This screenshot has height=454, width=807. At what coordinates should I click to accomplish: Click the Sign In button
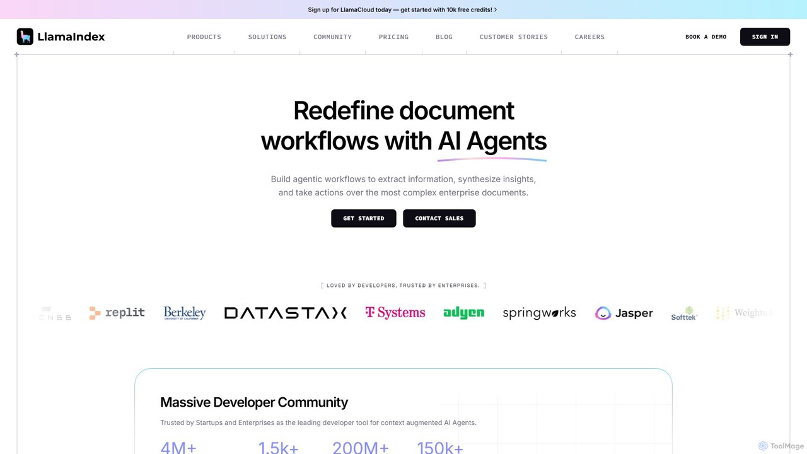coord(765,37)
